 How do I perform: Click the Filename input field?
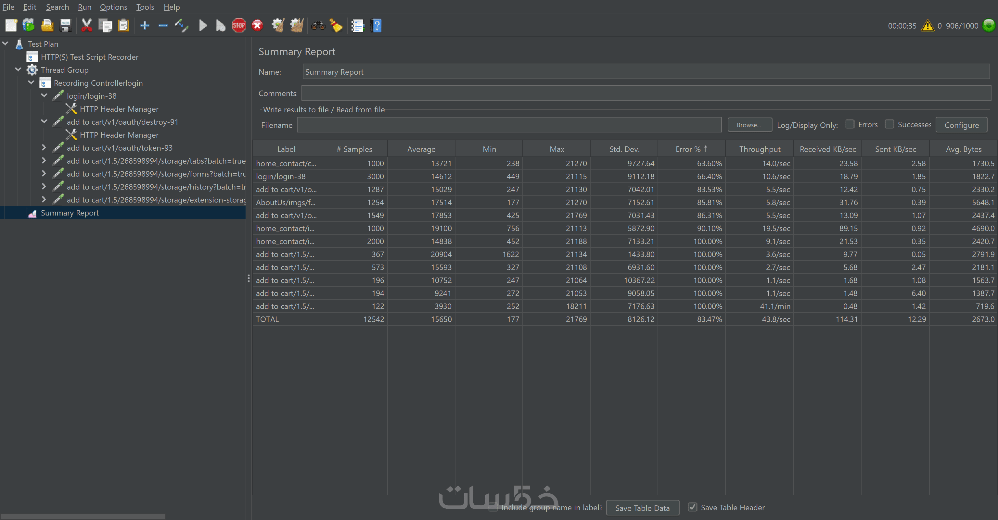[x=509, y=125]
